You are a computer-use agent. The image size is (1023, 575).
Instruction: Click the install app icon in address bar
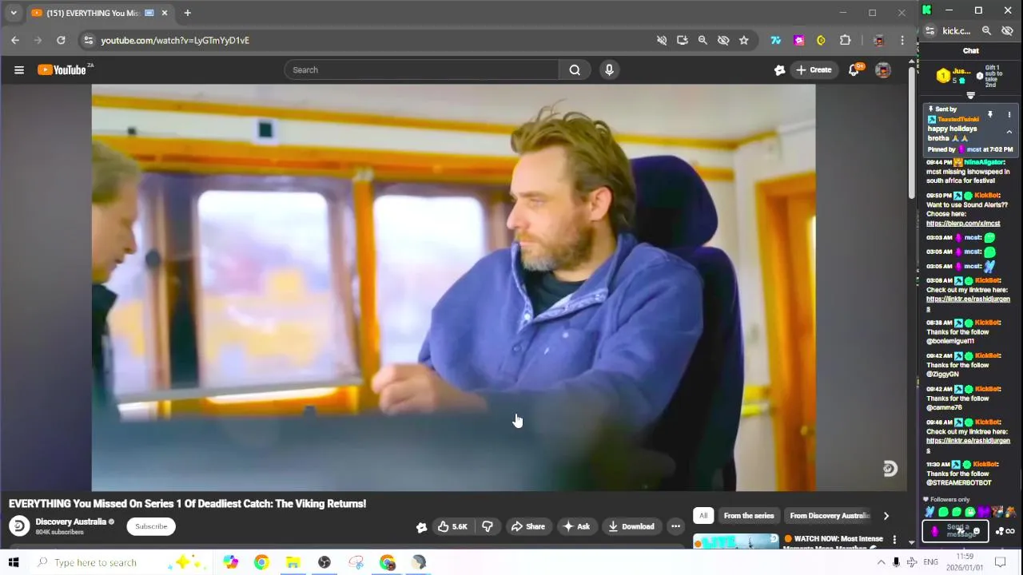coord(682,40)
